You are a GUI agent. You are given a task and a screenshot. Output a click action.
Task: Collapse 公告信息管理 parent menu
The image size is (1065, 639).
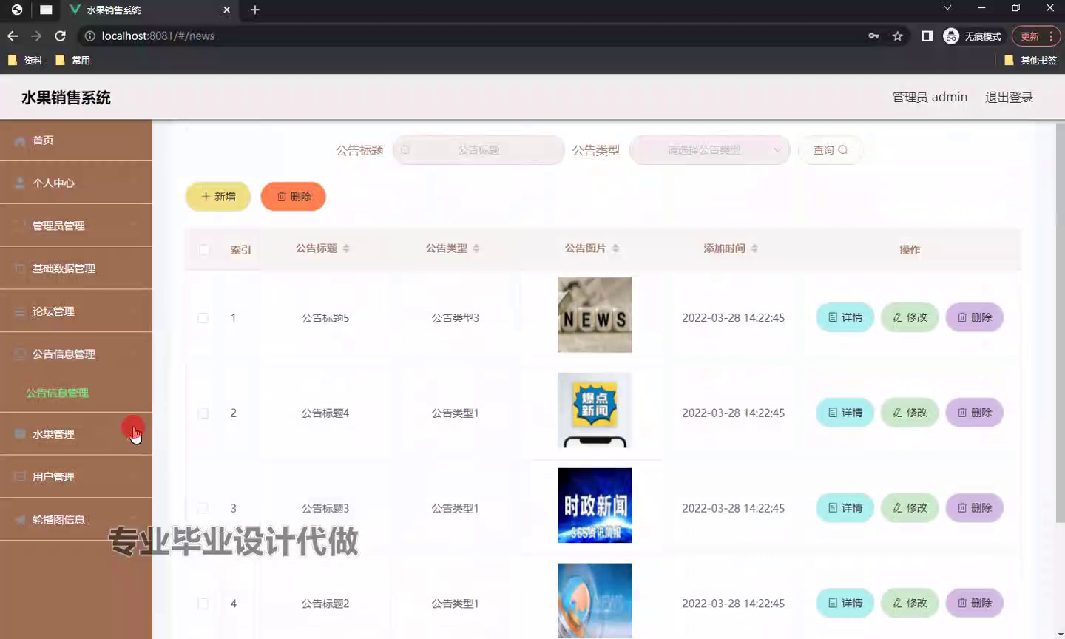point(76,354)
